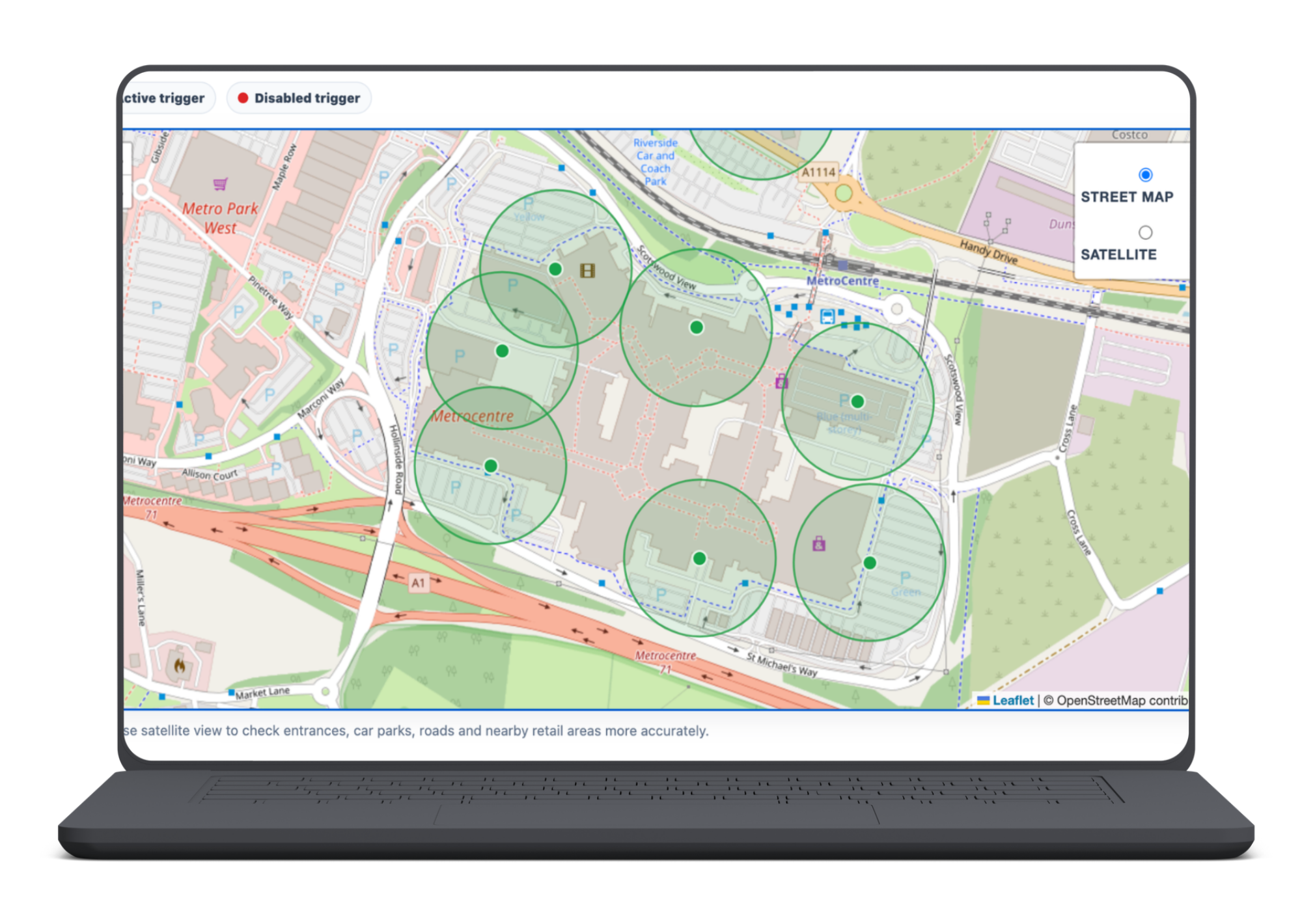The width and height of the screenshot is (1302, 920).
Task: Click the St Michael's Way road label
Action: point(781,664)
